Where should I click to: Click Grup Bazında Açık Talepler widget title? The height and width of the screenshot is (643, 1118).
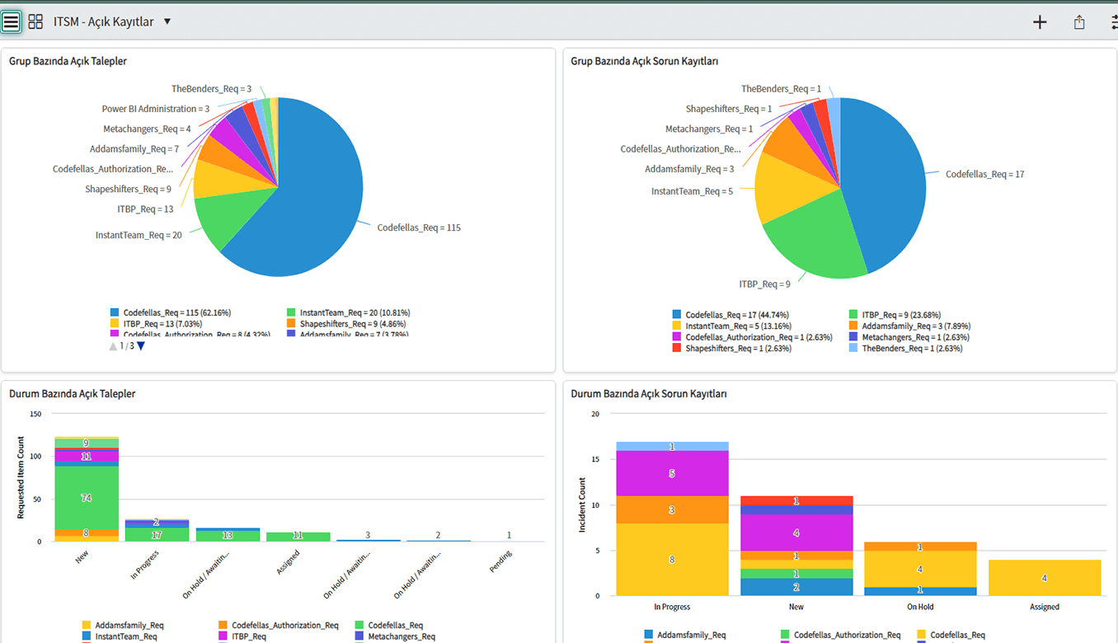(x=68, y=61)
